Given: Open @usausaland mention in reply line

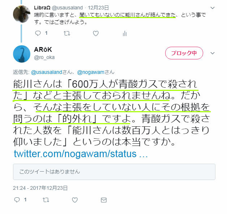Looking at the screenshot, I should [x=47, y=72].
